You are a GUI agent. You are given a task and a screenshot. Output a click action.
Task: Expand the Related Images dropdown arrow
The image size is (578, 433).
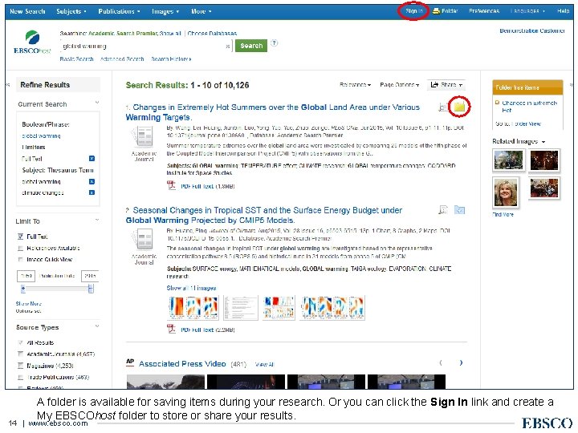(543, 142)
